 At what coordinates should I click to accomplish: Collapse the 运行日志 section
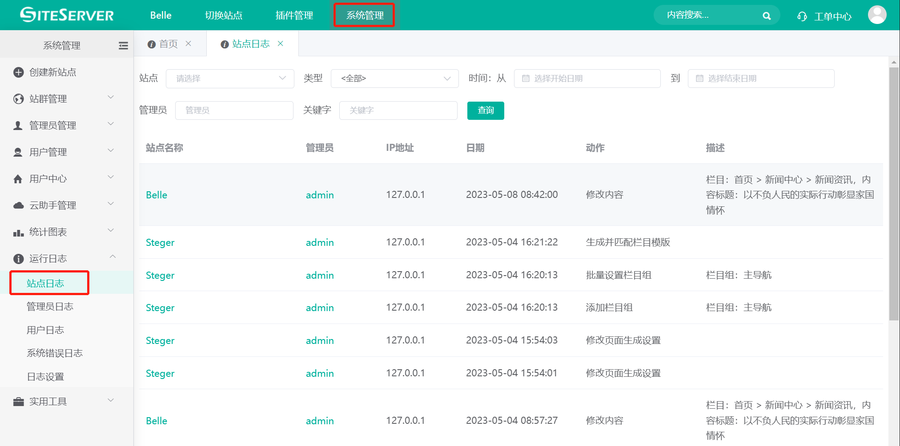coord(112,257)
